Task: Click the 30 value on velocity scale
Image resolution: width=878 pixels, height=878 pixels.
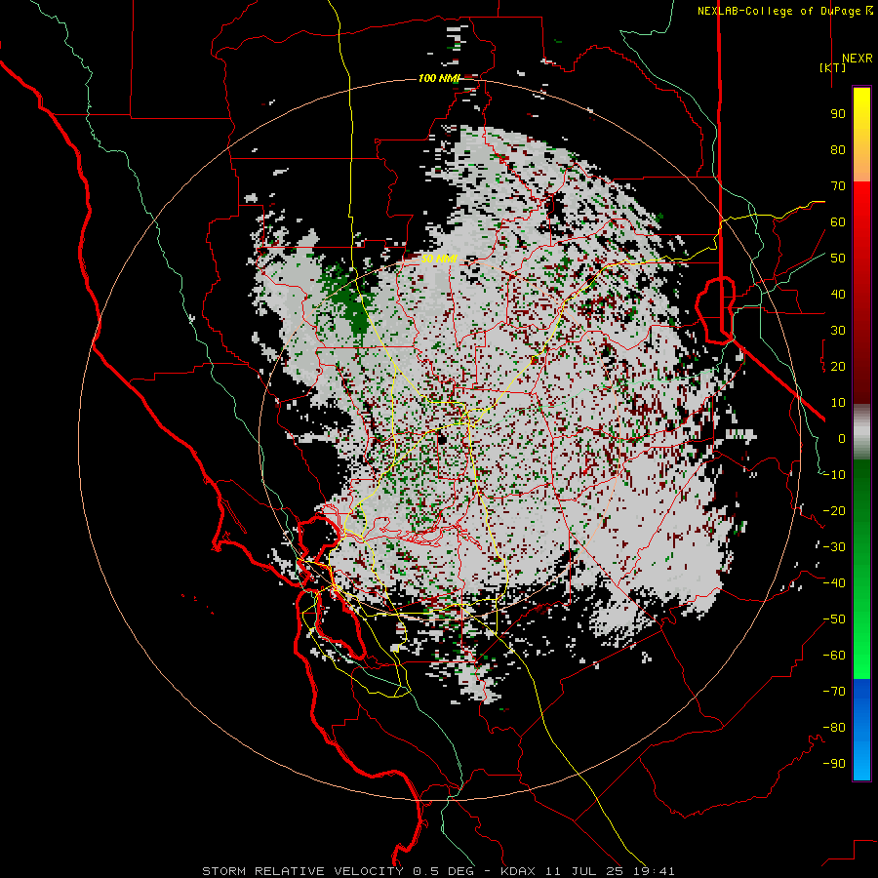Action: tap(838, 331)
